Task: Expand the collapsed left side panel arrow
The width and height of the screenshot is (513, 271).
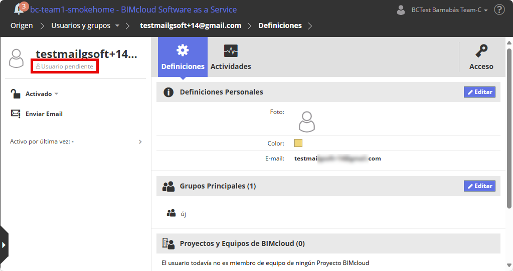Action: point(4,244)
